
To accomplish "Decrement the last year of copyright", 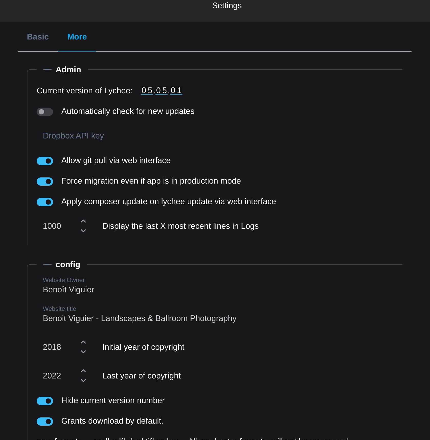I will (x=83, y=380).
